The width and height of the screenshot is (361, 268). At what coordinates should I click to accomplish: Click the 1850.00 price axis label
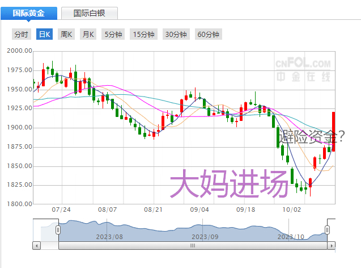[x=20, y=166]
